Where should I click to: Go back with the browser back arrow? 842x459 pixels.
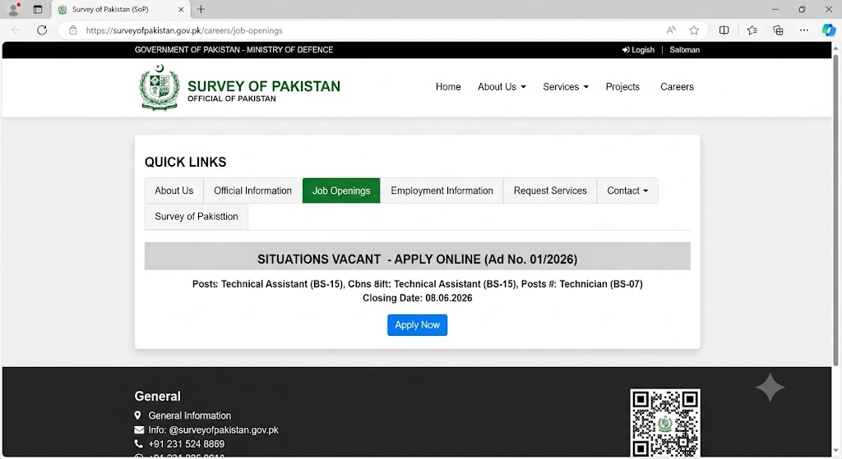tap(16, 30)
